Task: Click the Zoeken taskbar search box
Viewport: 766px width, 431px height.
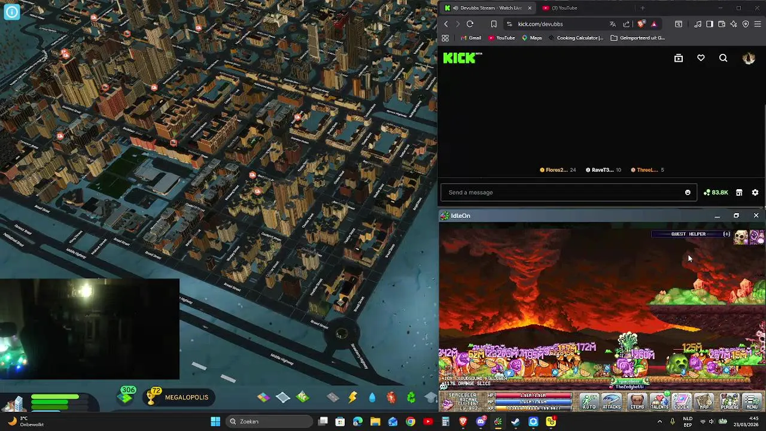Action: (x=270, y=421)
